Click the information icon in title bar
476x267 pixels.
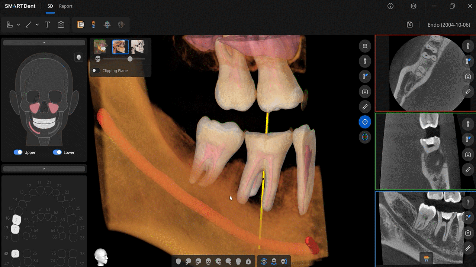pos(390,6)
